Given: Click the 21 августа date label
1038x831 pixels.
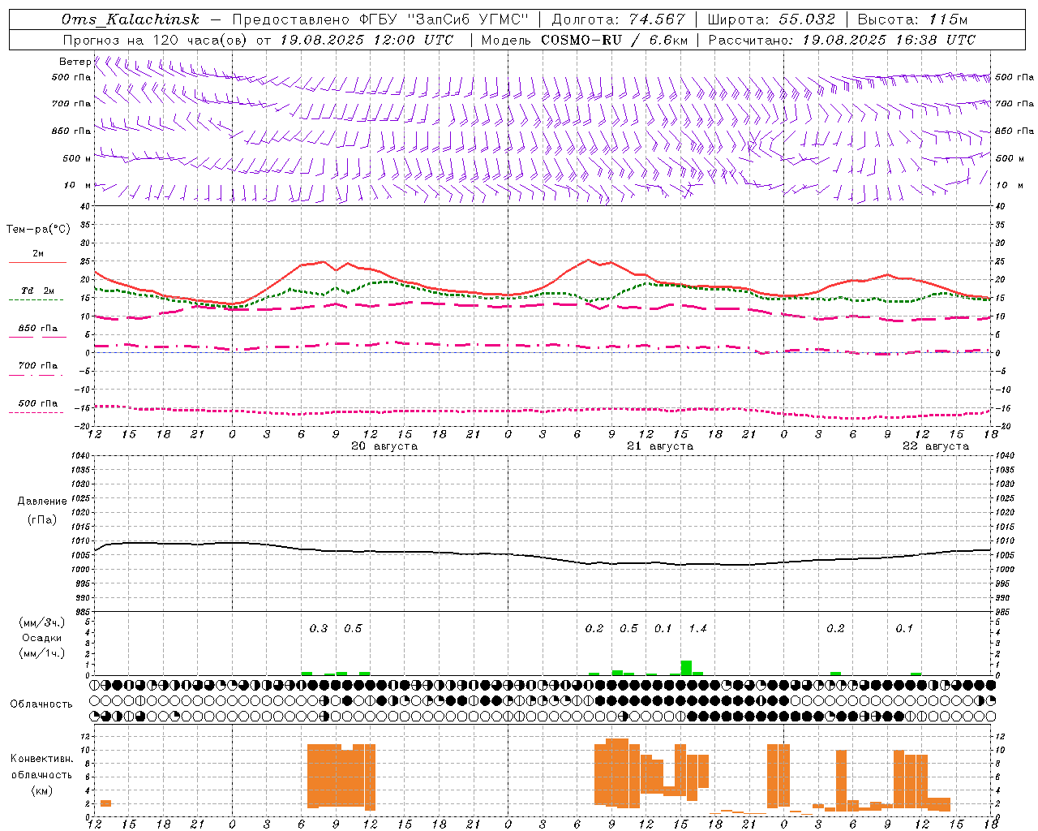Looking at the screenshot, I should point(660,446).
